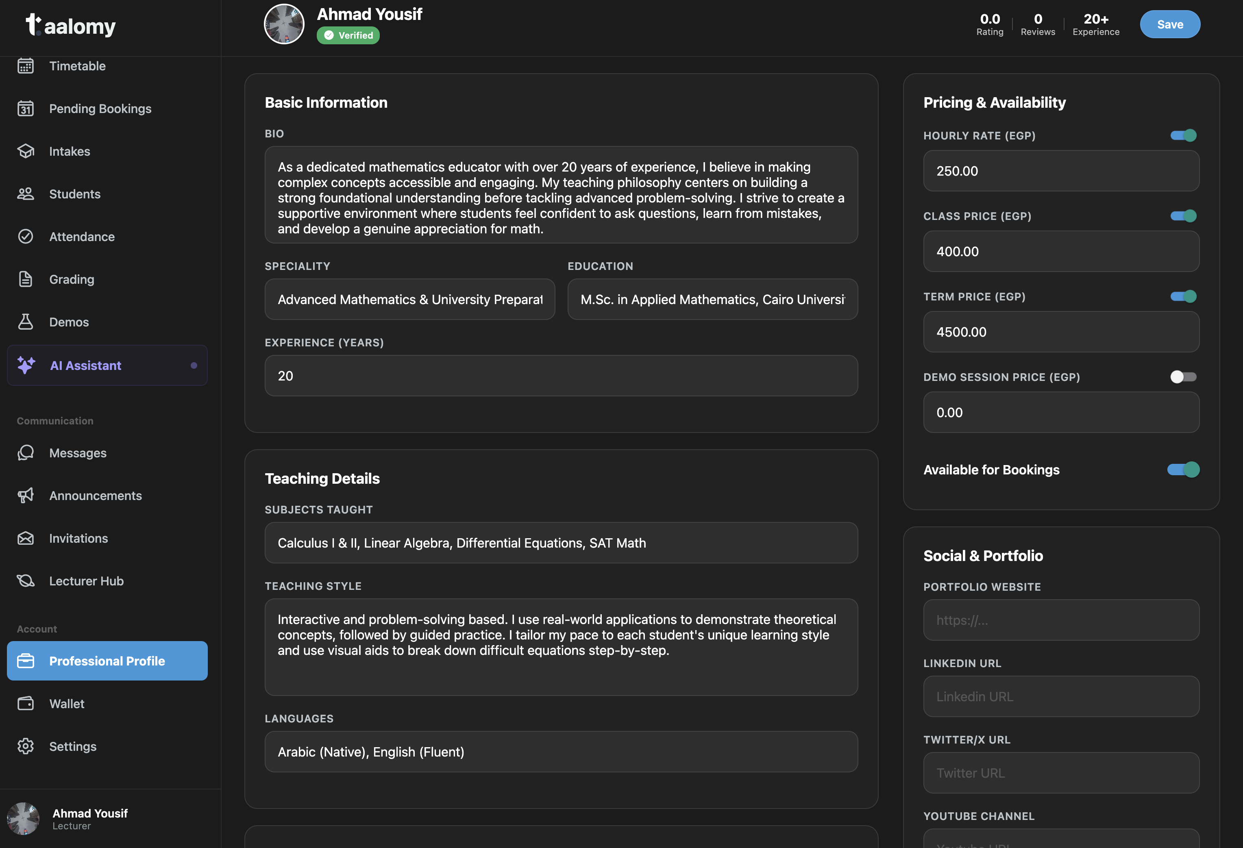1243x848 pixels.
Task: Click the Announcements megaphone icon
Action: (x=26, y=496)
